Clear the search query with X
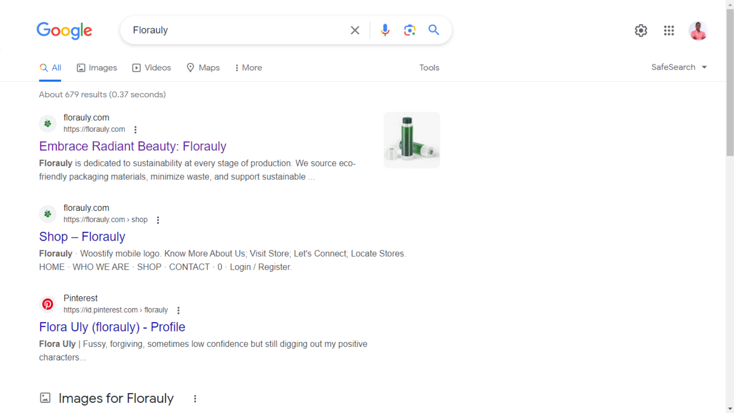 (355, 30)
